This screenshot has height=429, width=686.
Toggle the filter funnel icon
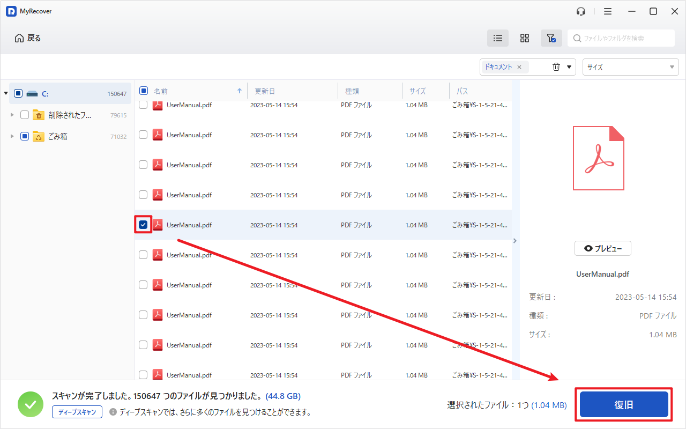click(551, 38)
